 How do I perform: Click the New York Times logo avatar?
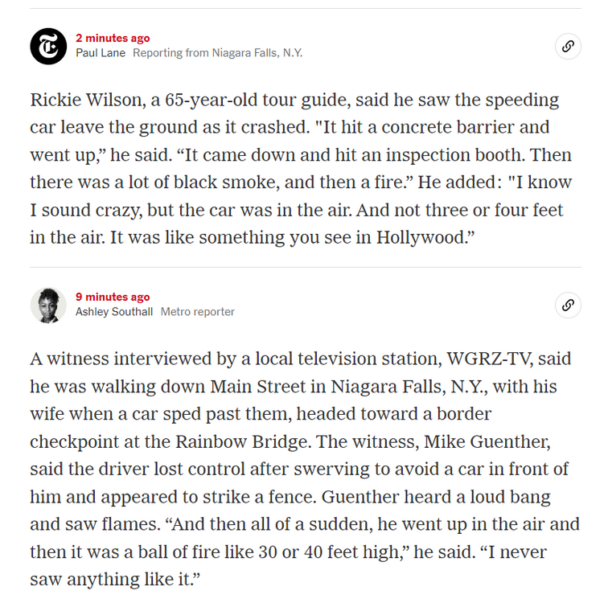(x=48, y=46)
